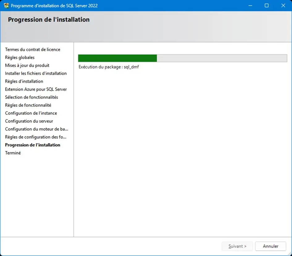Select step 'Installer les fichiers d'installation'
The height and width of the screenshot is (256, 292).
pyautogui.click(x=36, y=73)
